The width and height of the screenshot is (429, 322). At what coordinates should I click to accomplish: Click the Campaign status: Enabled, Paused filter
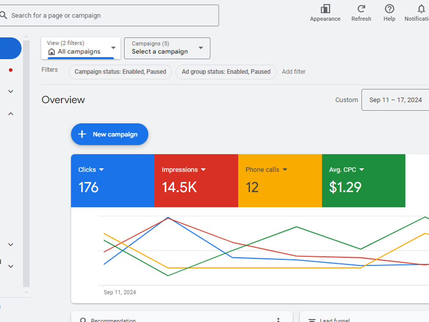point(120,72)
